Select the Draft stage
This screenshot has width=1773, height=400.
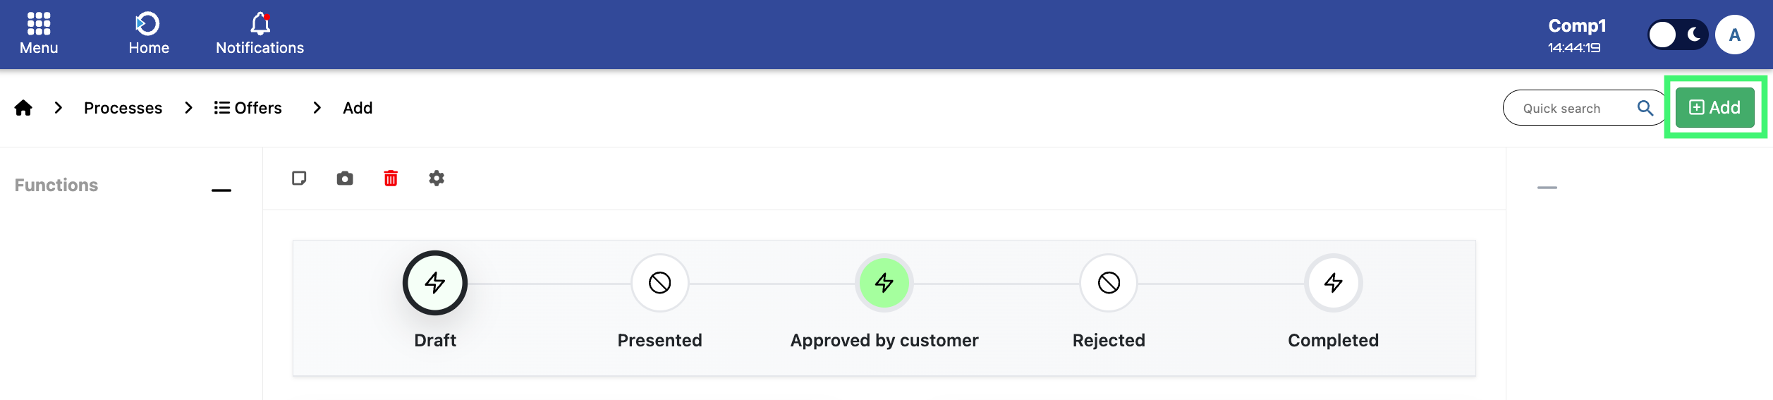[435, 283]
